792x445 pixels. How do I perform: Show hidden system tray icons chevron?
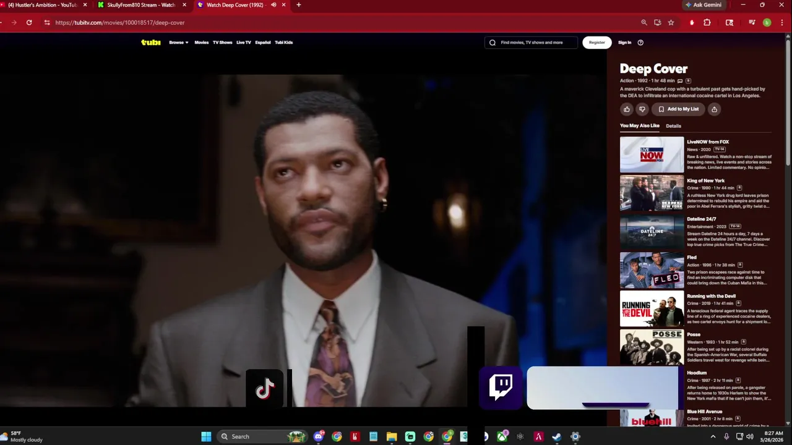[x=713, y=436]
